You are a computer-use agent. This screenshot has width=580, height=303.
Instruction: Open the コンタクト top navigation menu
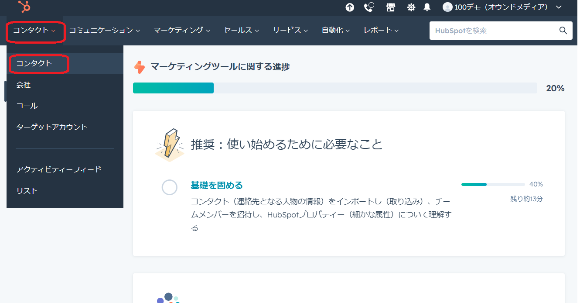click(34, 31)
